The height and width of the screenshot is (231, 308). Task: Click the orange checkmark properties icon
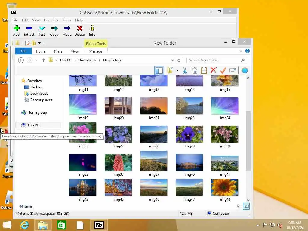pos(223,70)
